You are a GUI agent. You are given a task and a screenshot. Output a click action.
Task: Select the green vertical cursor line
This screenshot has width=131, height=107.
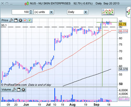pos(102,52)
